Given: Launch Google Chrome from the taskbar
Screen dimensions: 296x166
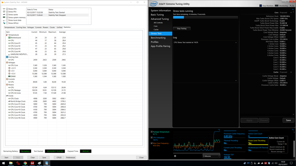Looking at the screenshot, I should point(25,163).
